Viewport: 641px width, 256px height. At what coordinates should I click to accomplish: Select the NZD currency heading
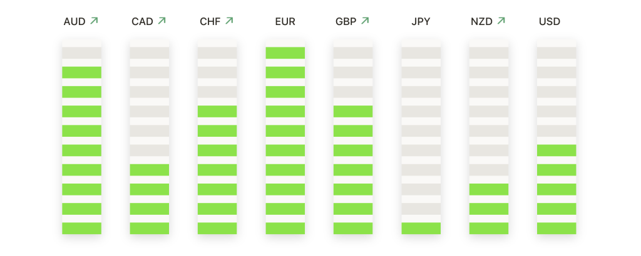[481, 22]
